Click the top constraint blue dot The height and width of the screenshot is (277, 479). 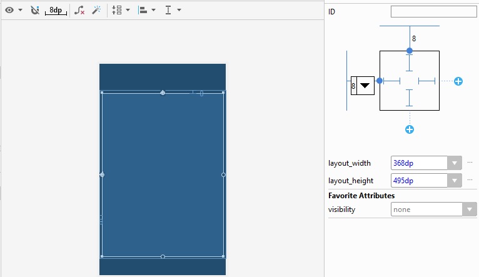[410, 51]
